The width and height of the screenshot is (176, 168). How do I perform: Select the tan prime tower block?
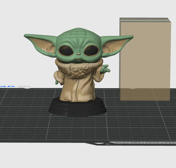pos(145,59)
